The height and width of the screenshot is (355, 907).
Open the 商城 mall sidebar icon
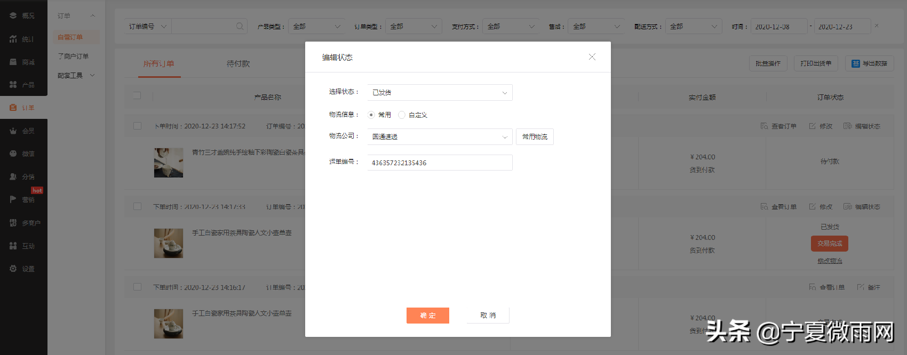(x=13, y=62)
